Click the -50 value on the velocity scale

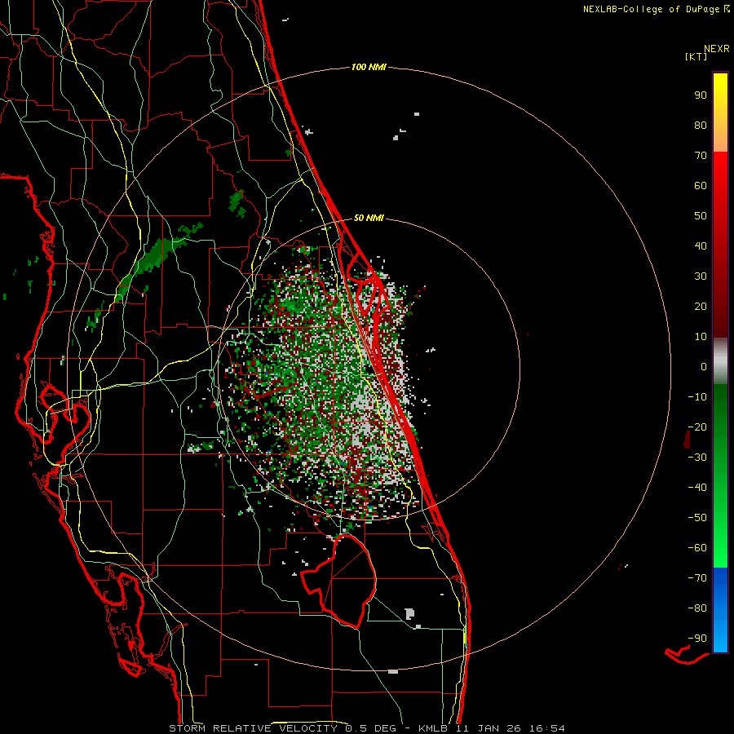coord(697,518)
